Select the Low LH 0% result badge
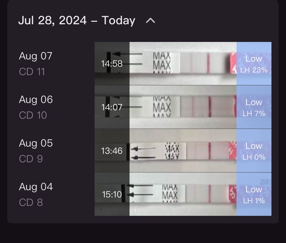This screenshot has width=286, height=243. pyautogui.click(x=254, y=151)
